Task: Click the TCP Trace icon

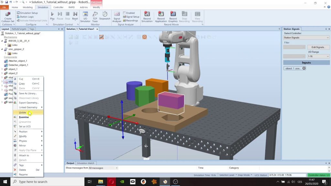Action: point(95,14)
